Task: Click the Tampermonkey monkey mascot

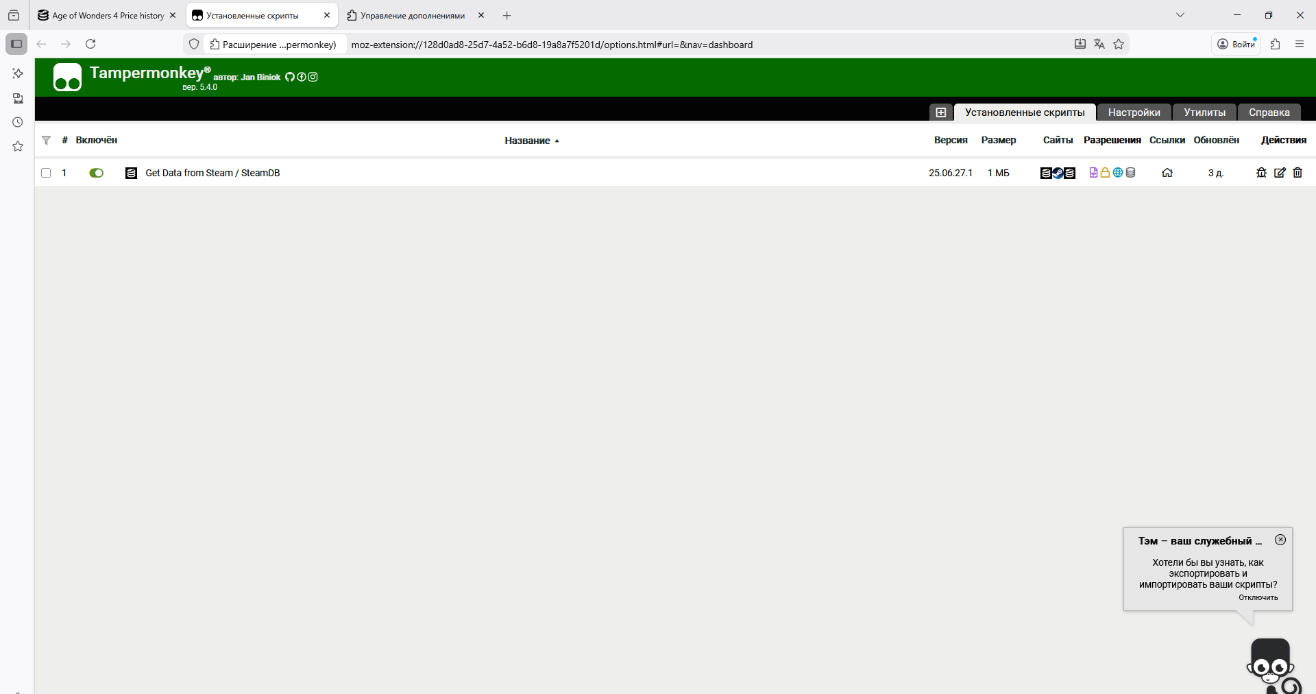Action: 1272,666
